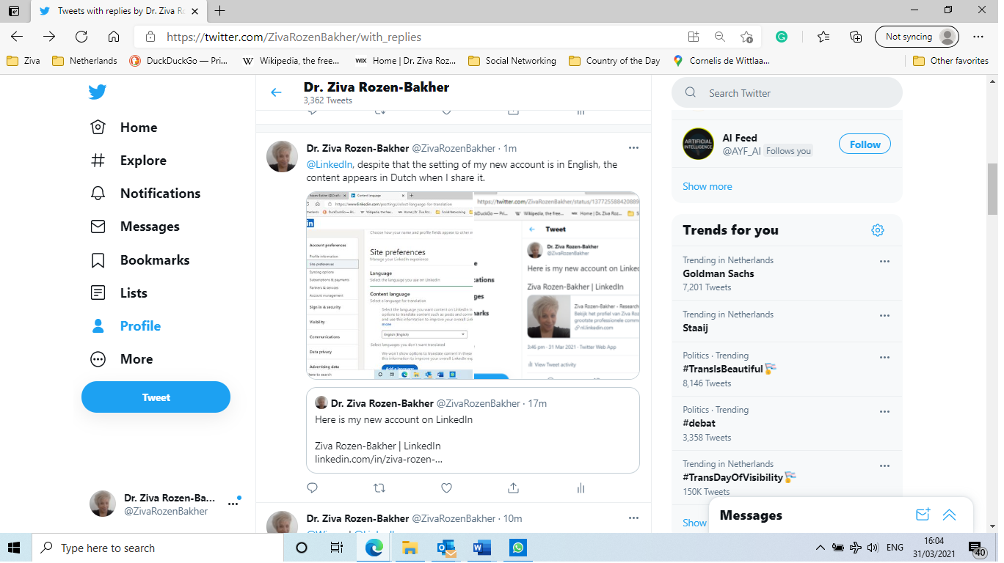The height and width of the screenshot is (563, 1004).
Task: Click Windows Start button
Action: [15, 548]
